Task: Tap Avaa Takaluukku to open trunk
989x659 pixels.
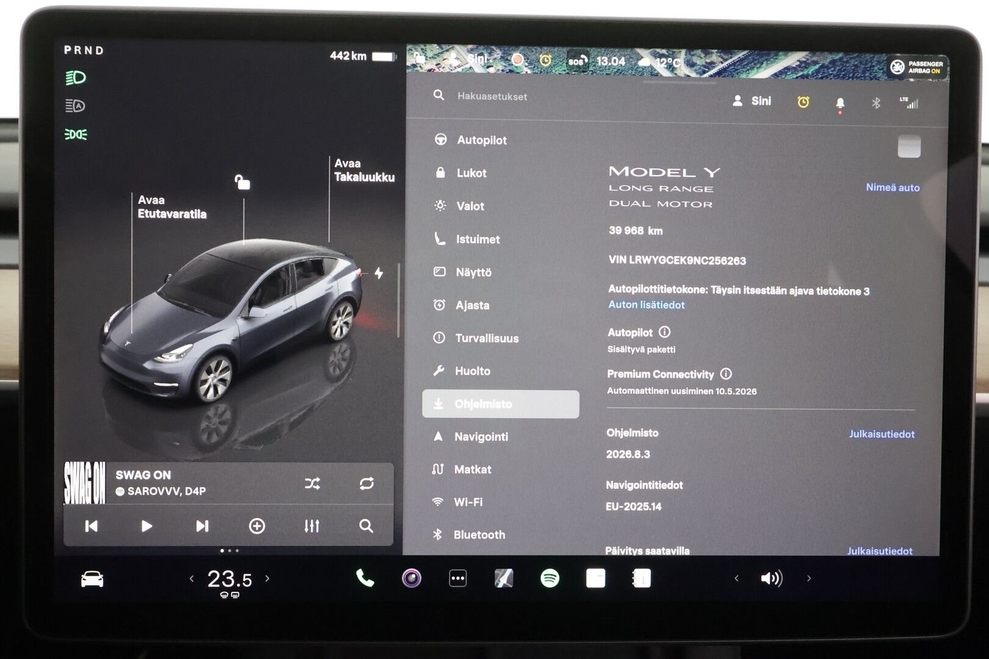Action: [364, 170]
